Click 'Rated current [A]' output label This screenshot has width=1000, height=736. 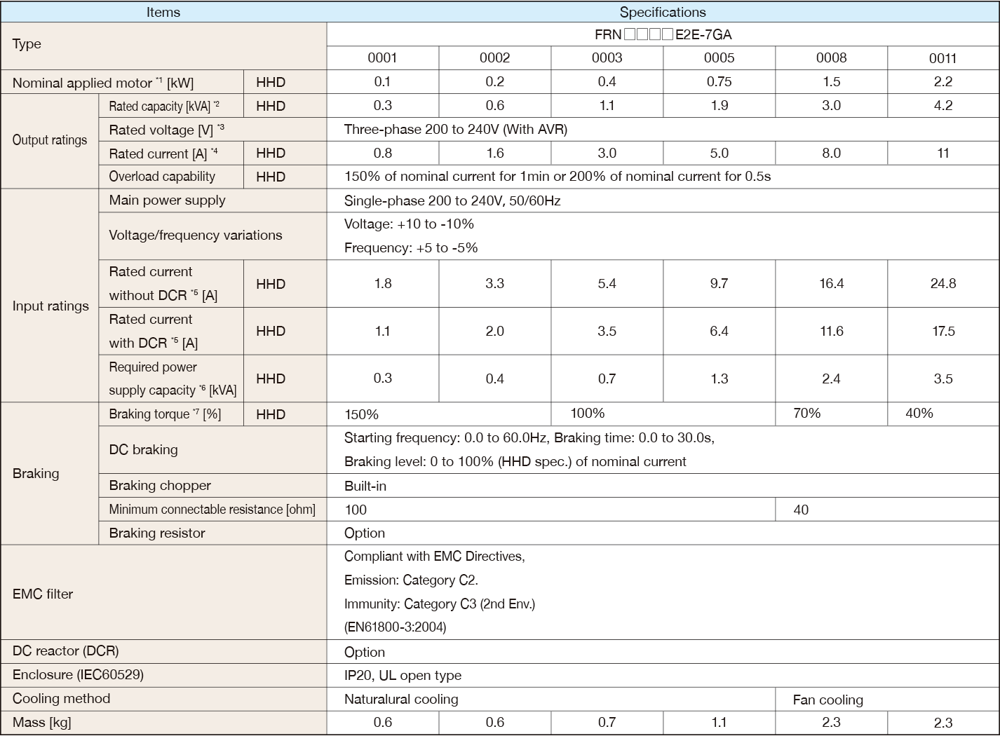[163, 154]
